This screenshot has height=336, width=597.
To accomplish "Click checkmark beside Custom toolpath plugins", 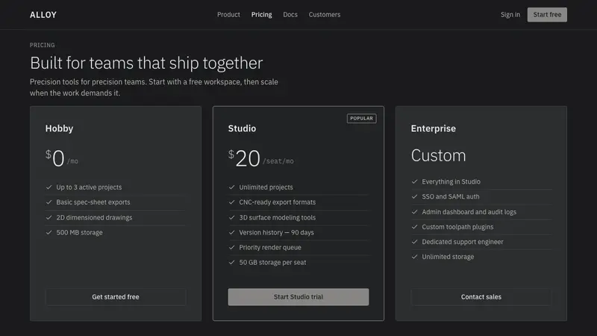I will click(x=415, y=227).
